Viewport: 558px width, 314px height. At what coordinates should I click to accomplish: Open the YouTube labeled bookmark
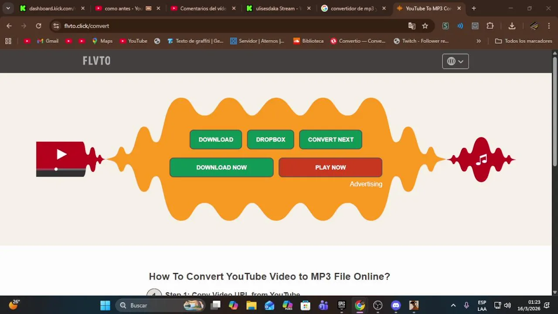[x=133, y=41]
